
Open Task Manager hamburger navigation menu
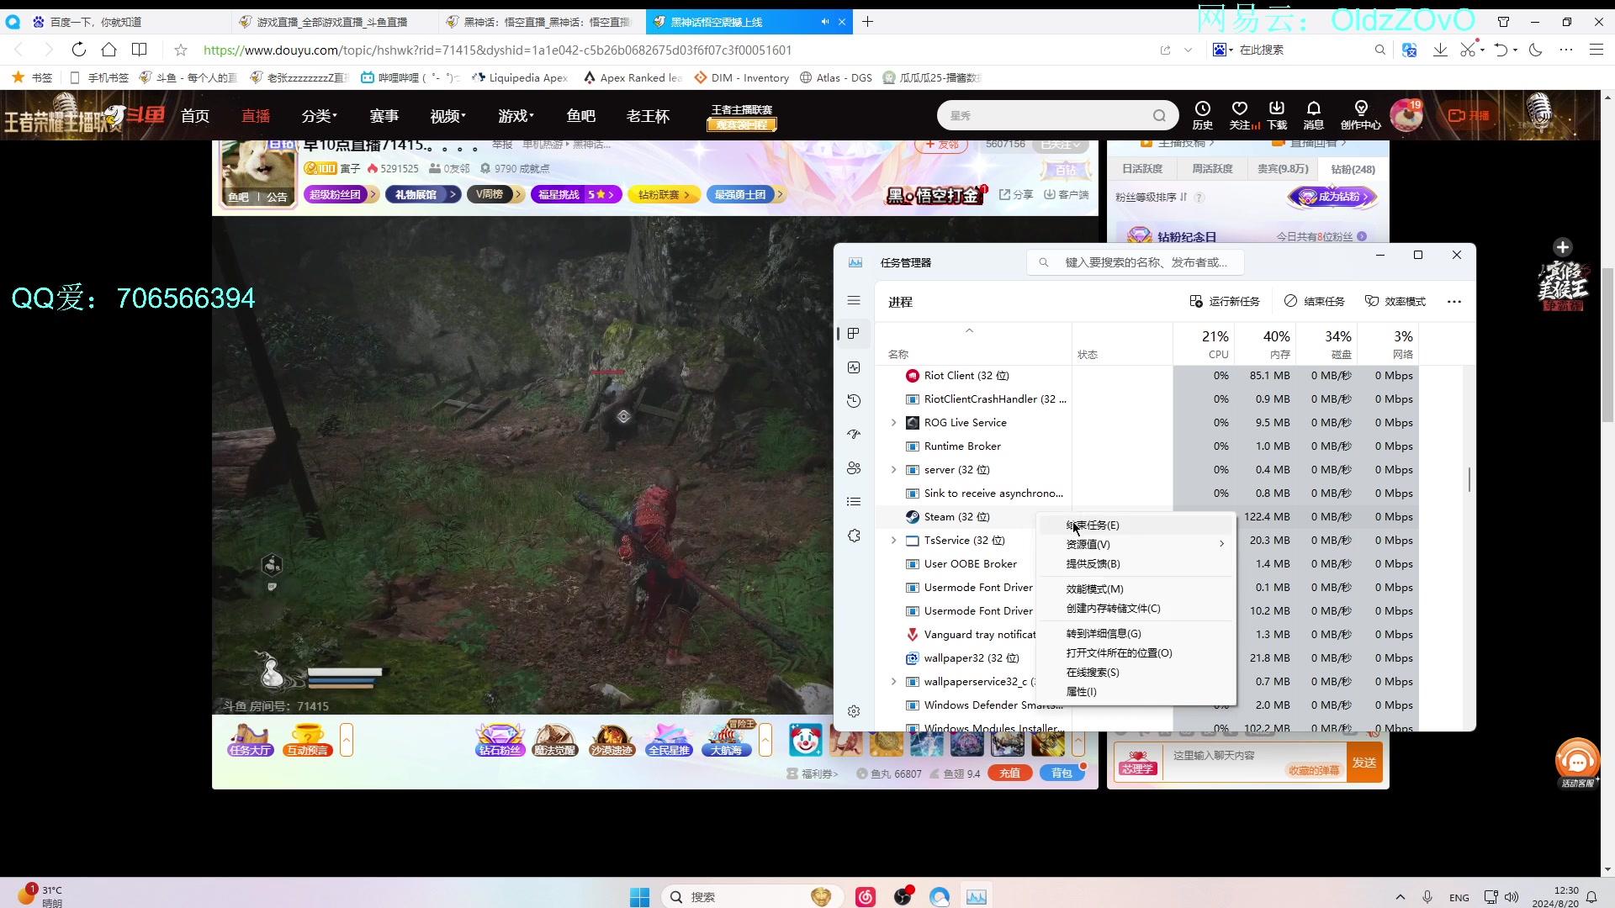(854, 300)
